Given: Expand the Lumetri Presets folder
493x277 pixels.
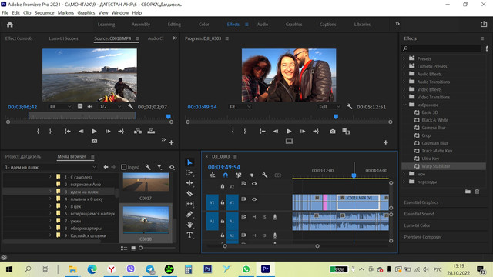Looking at the screenshot, I should coord(404,66).
